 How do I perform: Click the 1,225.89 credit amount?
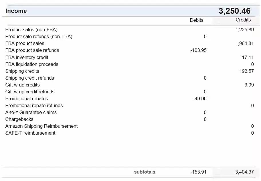[244, 29]
